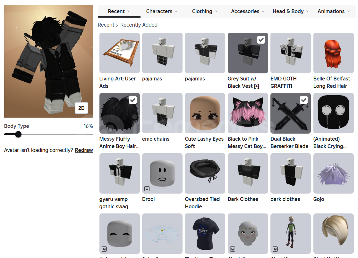Click the Recent breadcrumb link
Viewport: 358px width, 258px height.
pyautogui.click(x=106, y=25)
